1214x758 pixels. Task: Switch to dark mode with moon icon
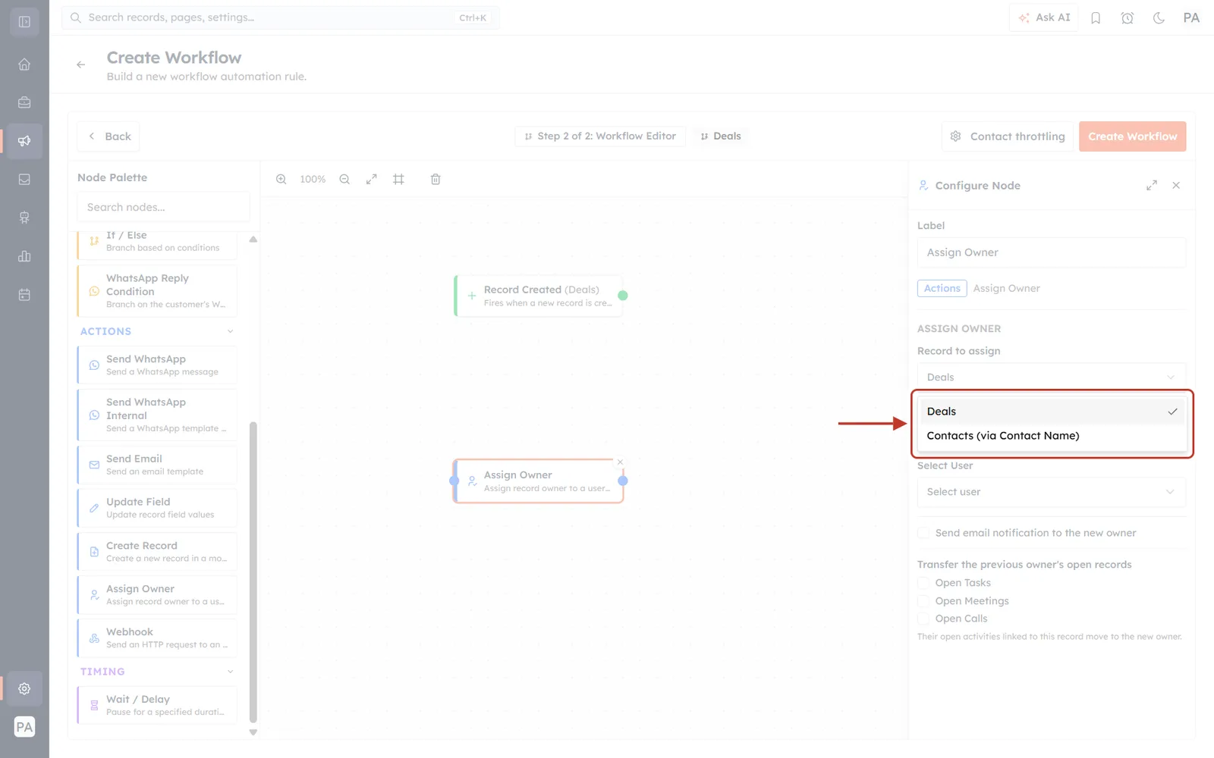click(1159, 18)
